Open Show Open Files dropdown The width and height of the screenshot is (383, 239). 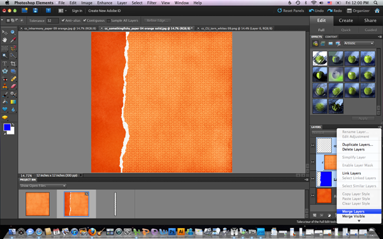click(x=43, y=186)
